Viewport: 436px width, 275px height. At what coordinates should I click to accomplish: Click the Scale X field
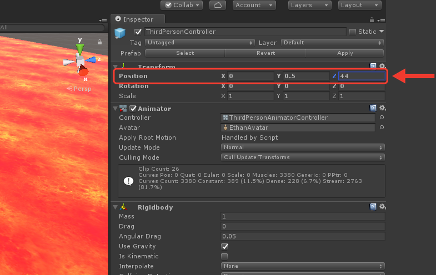(x=251, y=96)
